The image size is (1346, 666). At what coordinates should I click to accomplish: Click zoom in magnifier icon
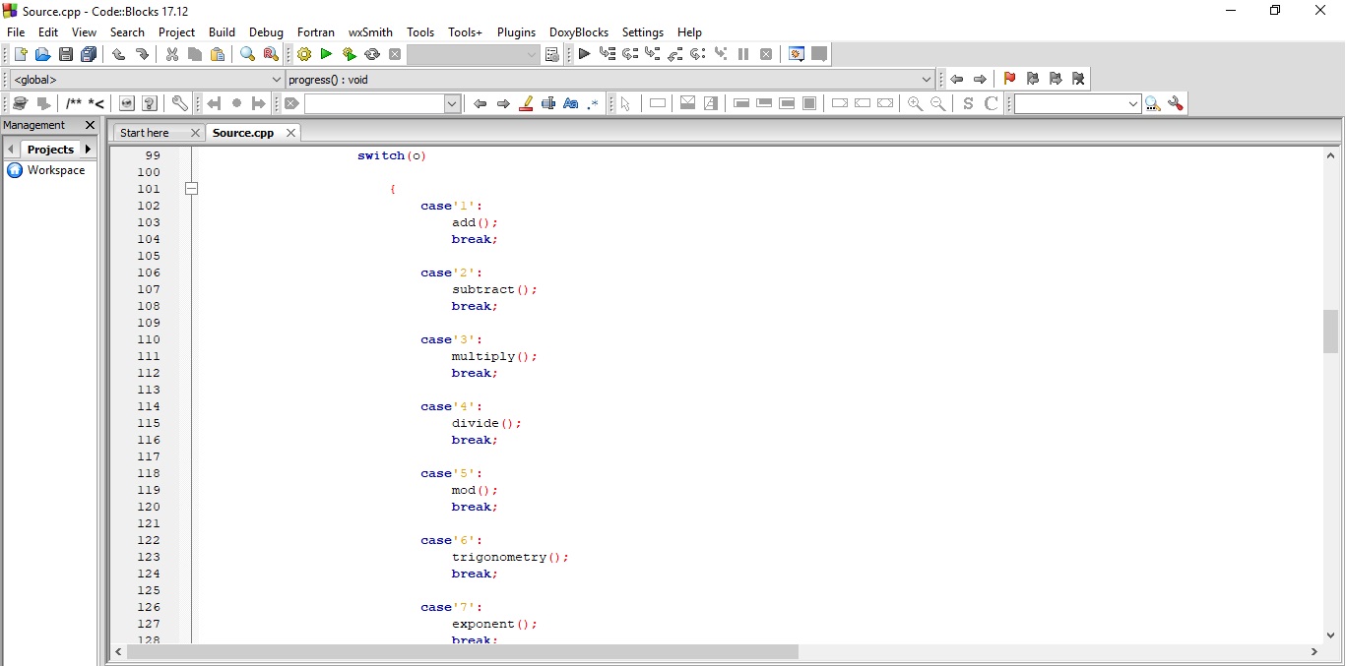click(x=915, y=103)
